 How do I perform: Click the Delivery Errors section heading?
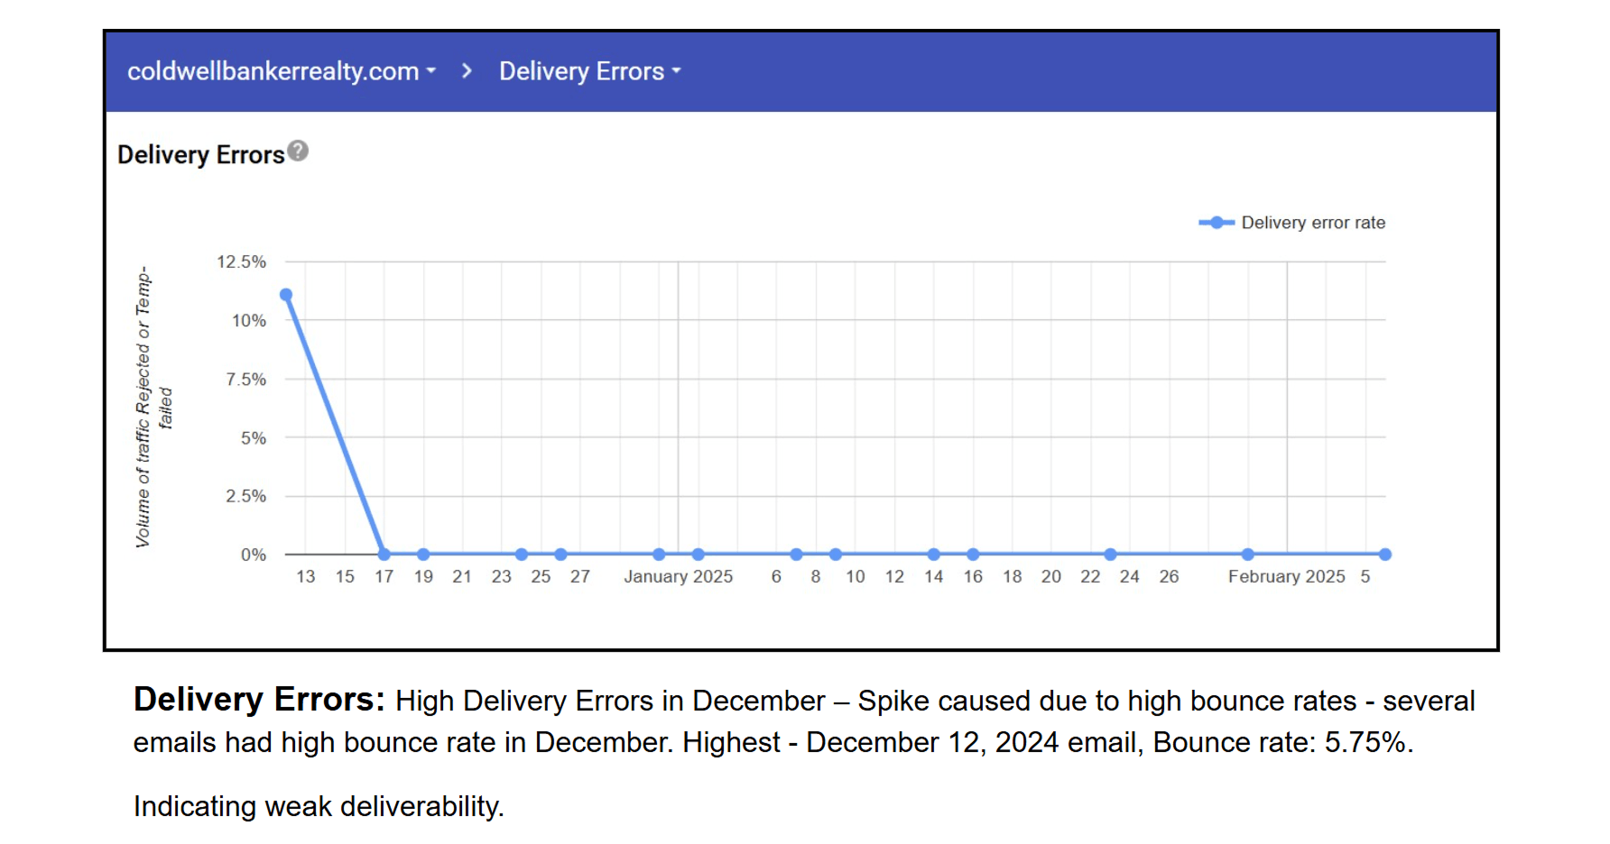(x=200, y=155)
